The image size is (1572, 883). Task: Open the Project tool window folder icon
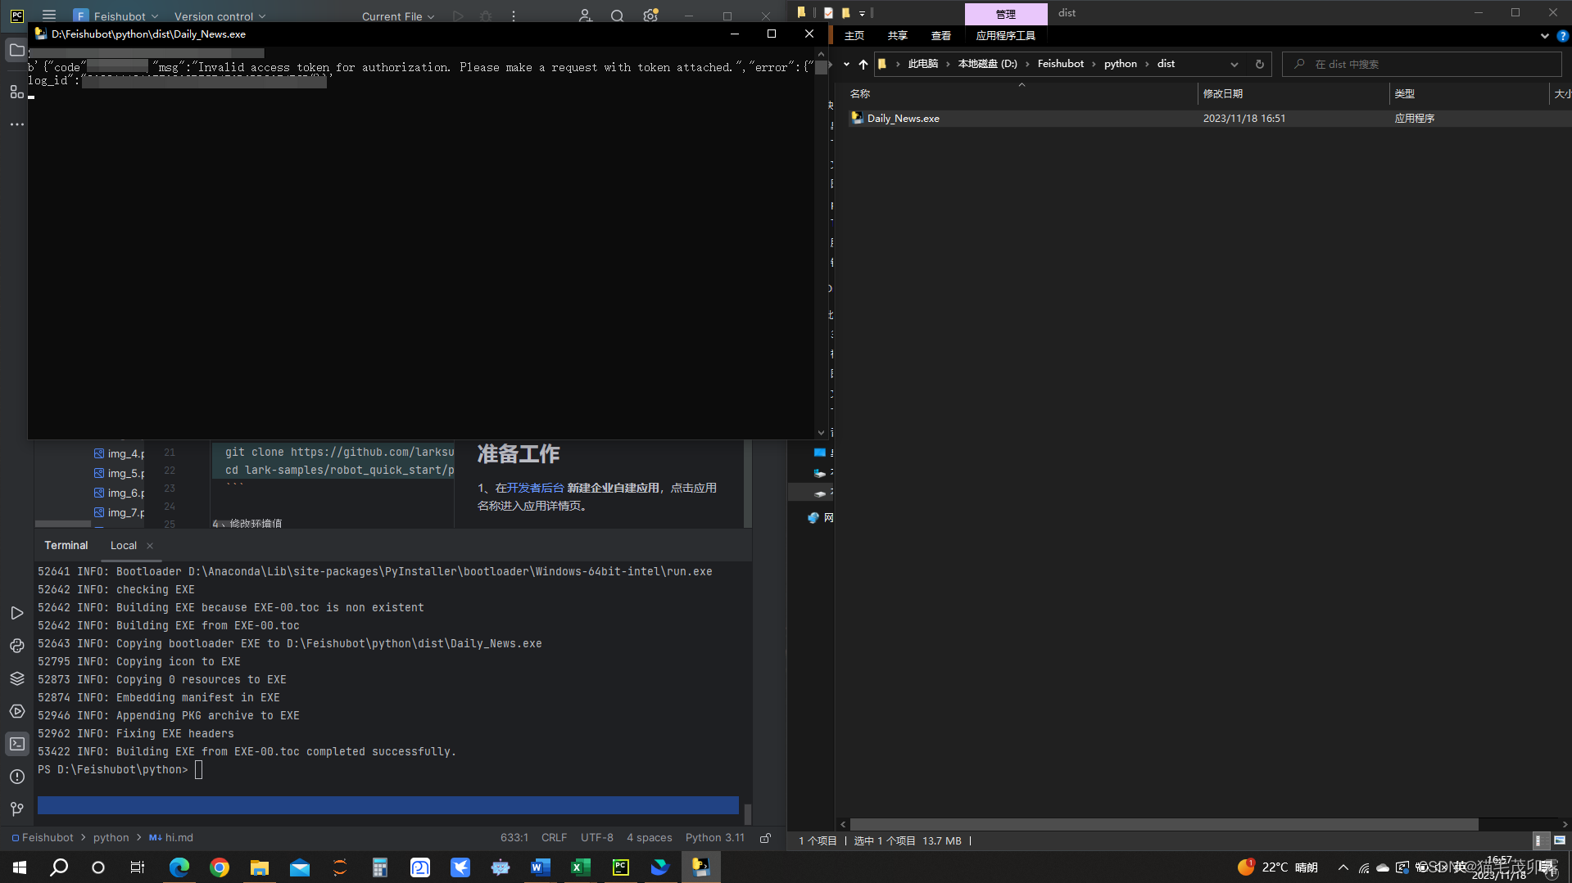click(17, 51)
